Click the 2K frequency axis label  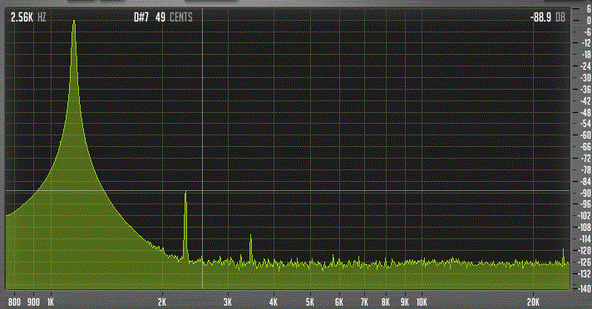[x=162, y=302]
